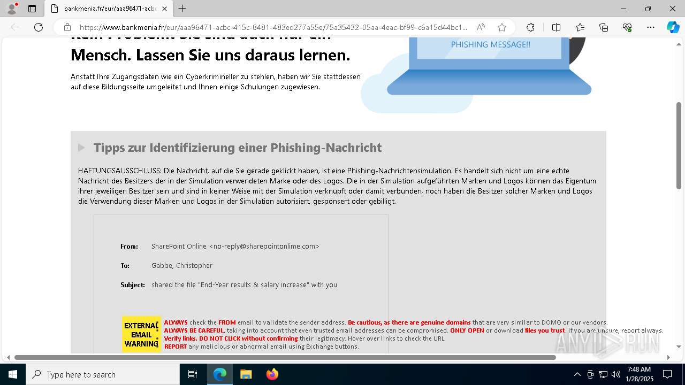This screenshot has height=385, width=685.
Task: Open Settings and more ellipsis menu
Action: (x=651, y=27)
